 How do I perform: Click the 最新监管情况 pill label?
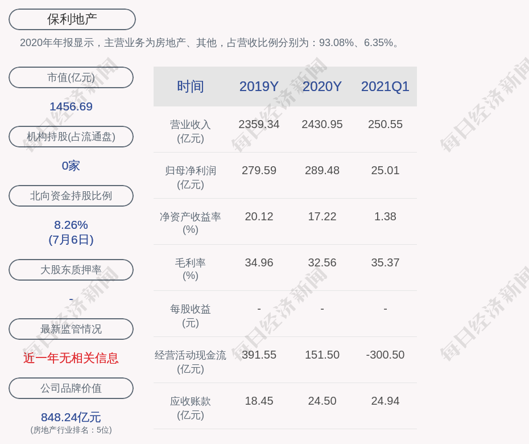[71, 329]
